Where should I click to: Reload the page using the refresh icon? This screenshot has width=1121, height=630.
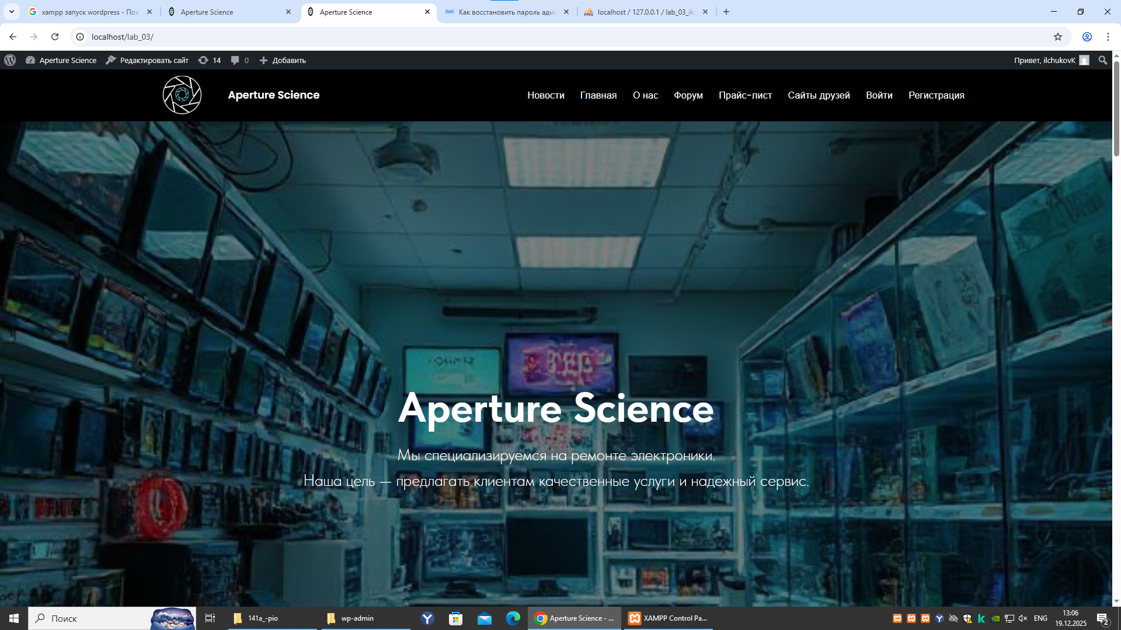point(55,37)
